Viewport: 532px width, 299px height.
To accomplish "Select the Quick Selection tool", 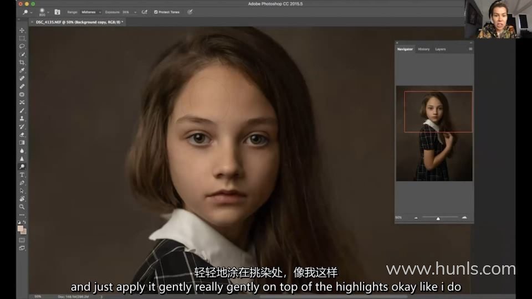I will tap(22, 54).
